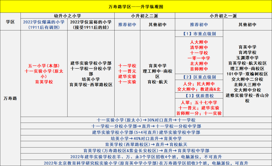Select the 2022学位爆满的小学 header cell
272x166 pixels.
tap(44, 25)
